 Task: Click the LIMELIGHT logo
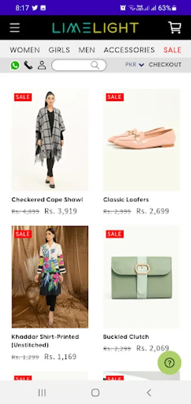[96, 28]
